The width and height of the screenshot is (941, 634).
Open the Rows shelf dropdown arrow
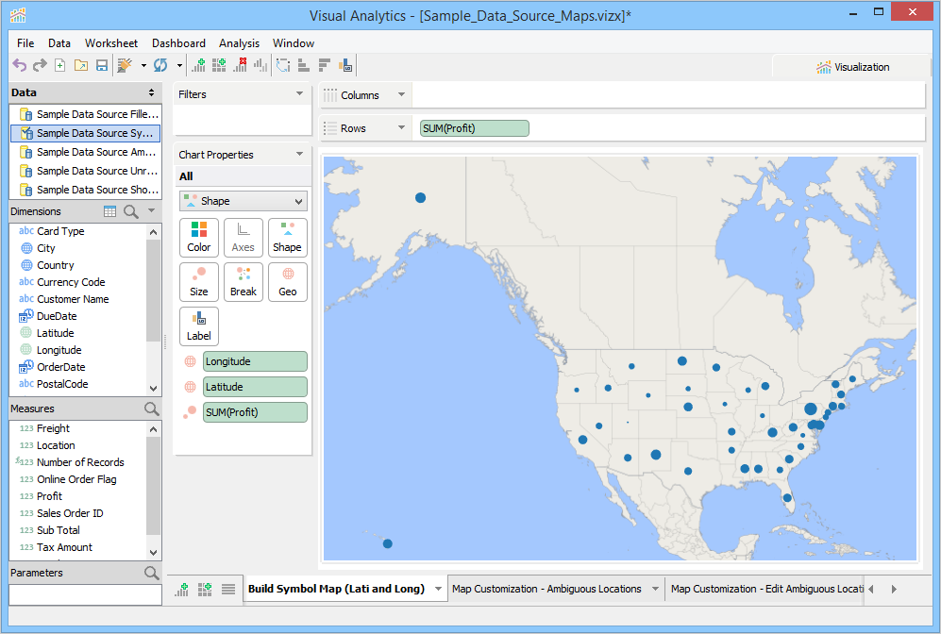(402, 128)
